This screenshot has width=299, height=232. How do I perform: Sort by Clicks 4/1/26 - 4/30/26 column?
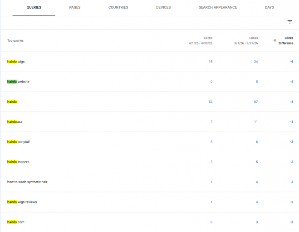[x=201, y=41]
